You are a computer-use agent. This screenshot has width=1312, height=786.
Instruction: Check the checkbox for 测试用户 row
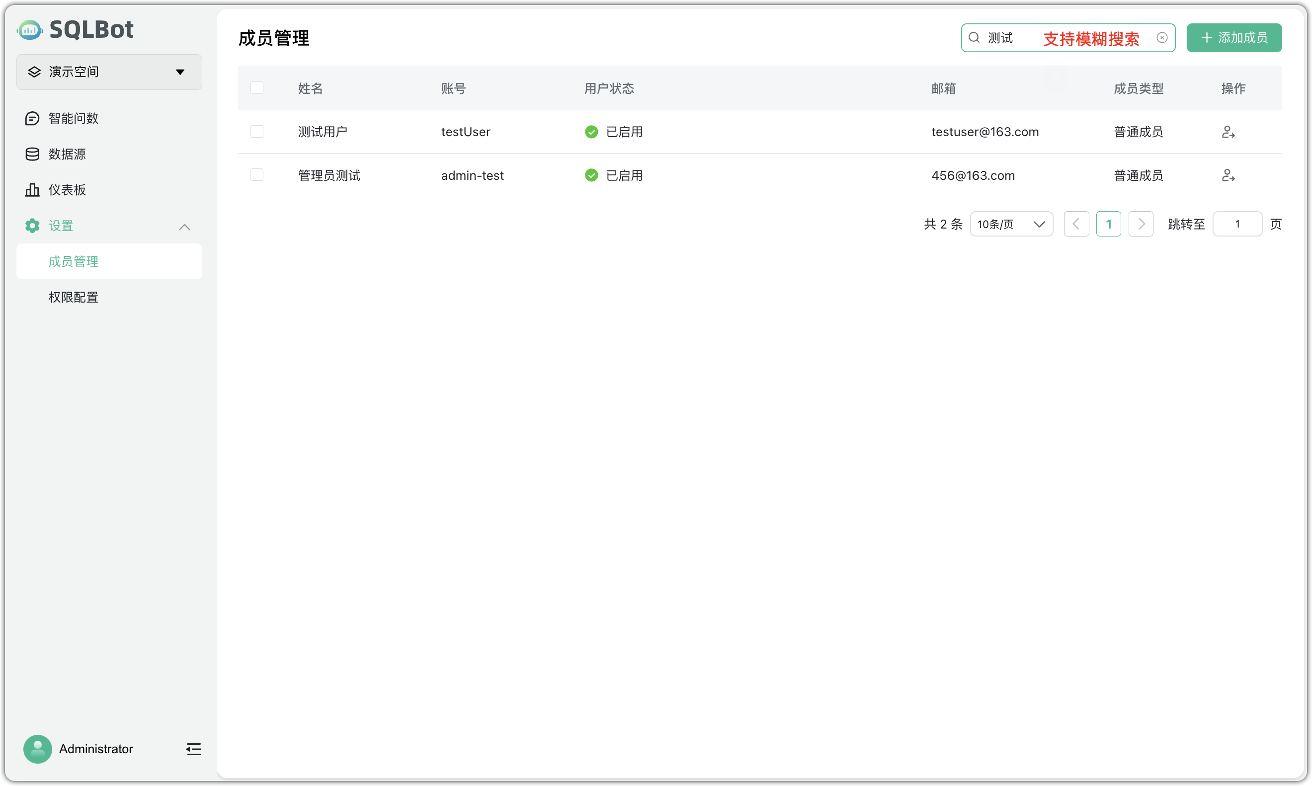coord(257,131)
